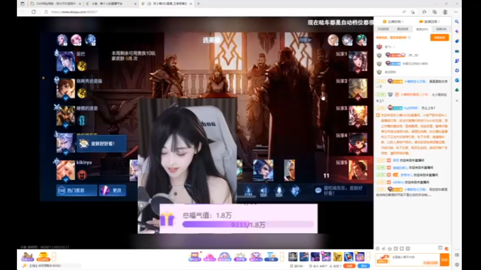The width and height of the screenshot is (481, 270).
Task: Add an item to Edge sidebar
Action: pyautogui.click(x=457, y=100)
